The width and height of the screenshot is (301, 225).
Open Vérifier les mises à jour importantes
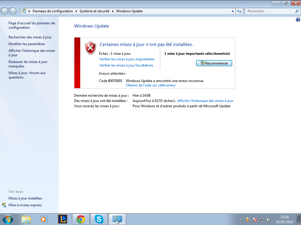point(127,59)
